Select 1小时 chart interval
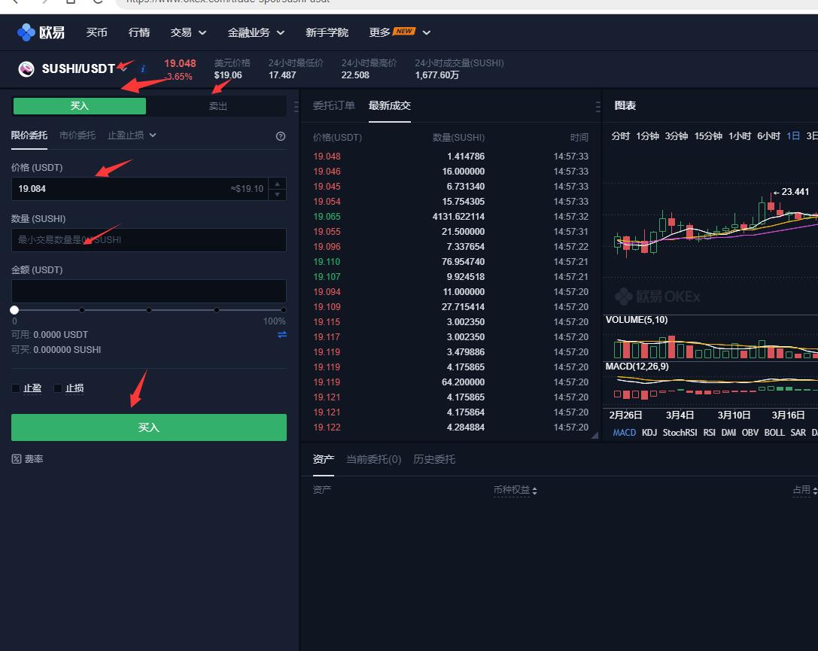Screen dimensions: 818x651 pos(739,136)
